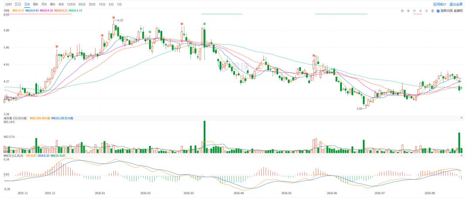Open 区间统计 interval statistics
This screenshot has width=471, height=198.
440,4
